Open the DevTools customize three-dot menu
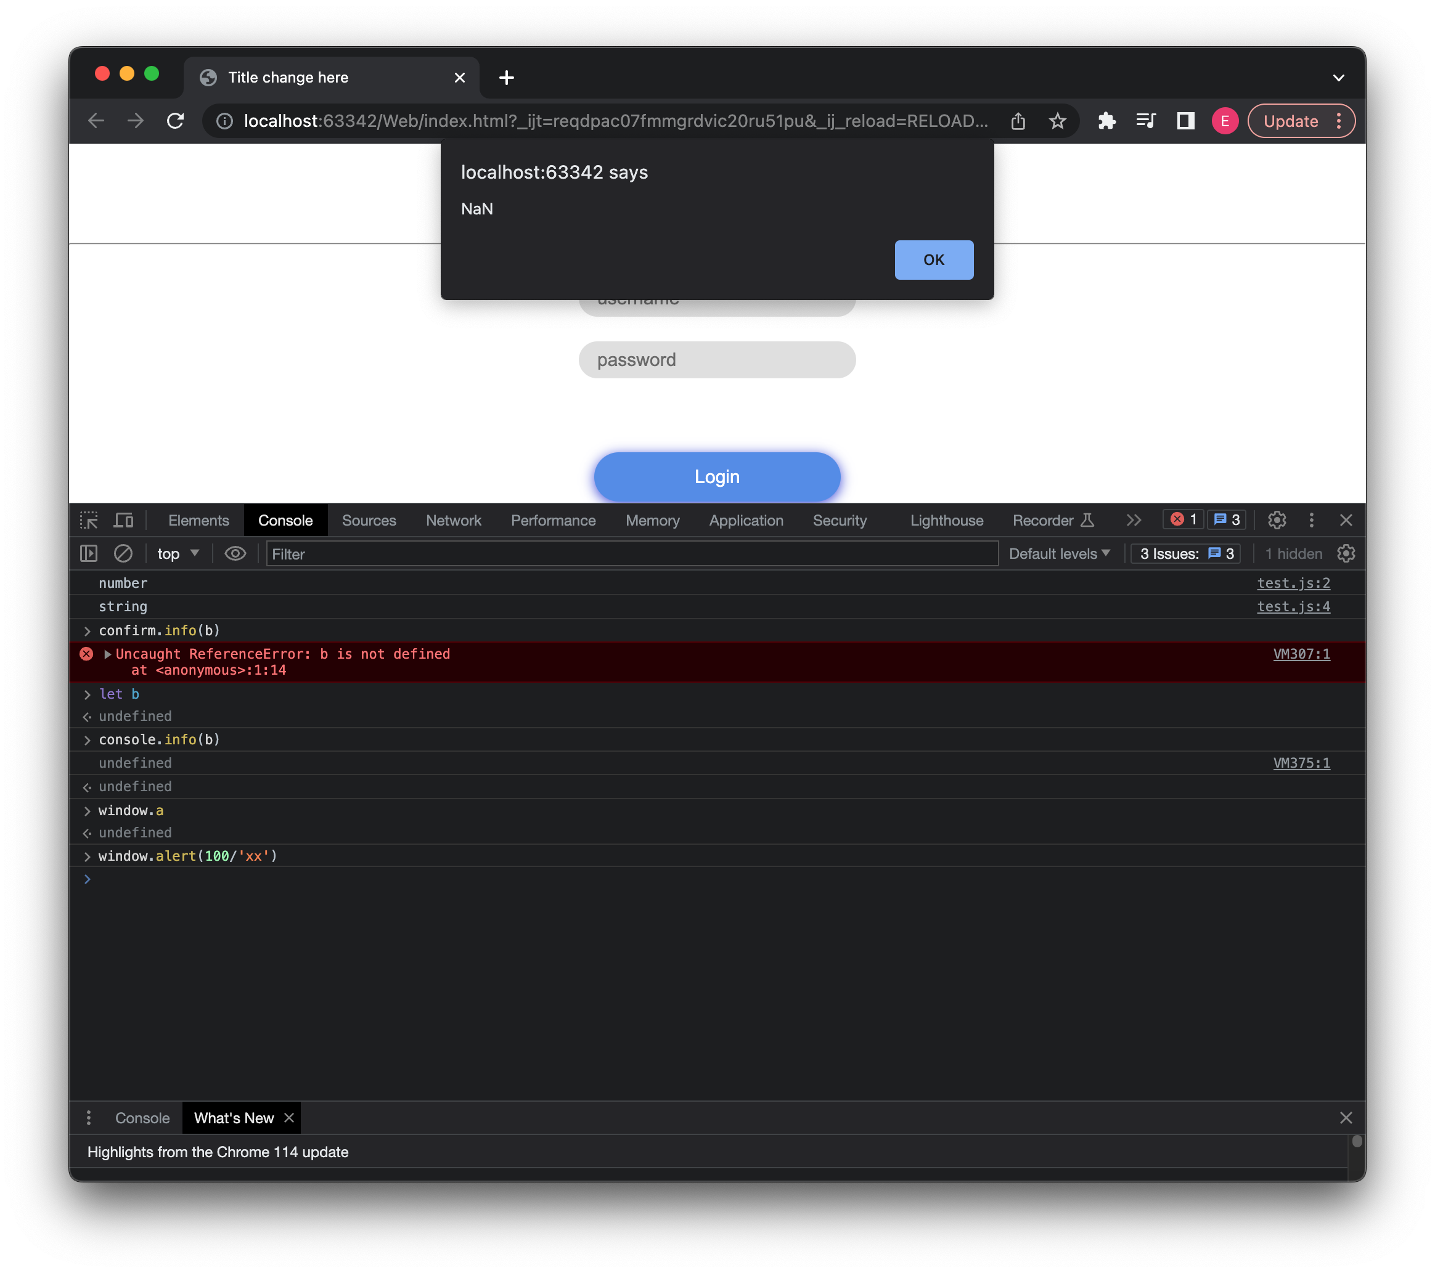Screen dimensions: 1435x1273 click(x=1310, y=520)
